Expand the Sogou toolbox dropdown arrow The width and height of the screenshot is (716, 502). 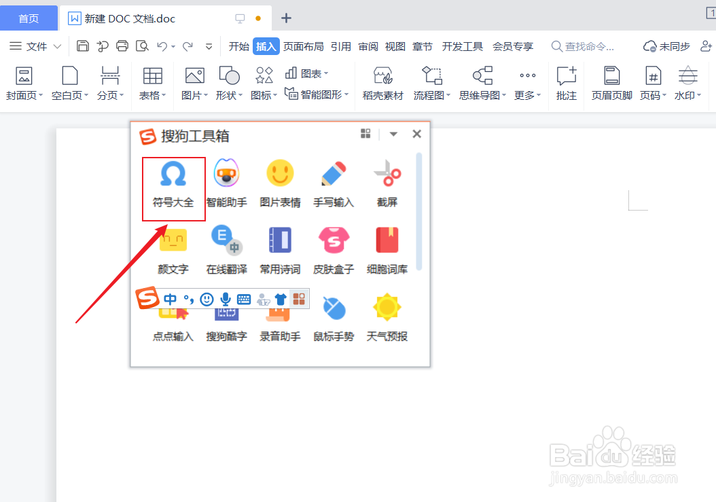(x=393, y=134)
